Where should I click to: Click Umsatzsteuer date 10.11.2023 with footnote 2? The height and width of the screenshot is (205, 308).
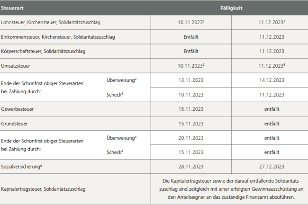(191, 66)
